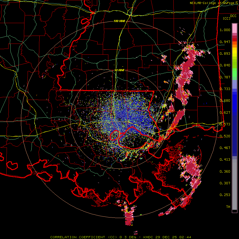
Task: Pick the crimson segment of the color bar
Action: [x=234, y=37]
